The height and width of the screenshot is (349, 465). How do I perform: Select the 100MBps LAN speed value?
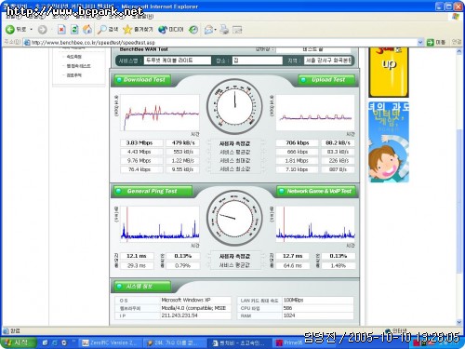(294, 300)
